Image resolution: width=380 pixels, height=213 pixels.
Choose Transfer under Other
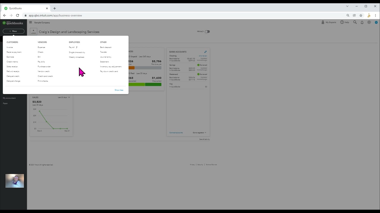[103, 52]
